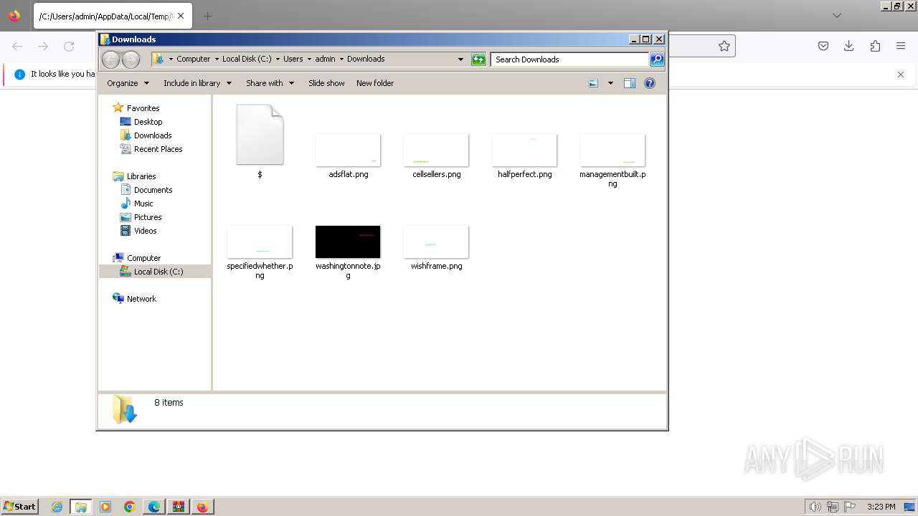Image resolution: width=918 pixels, height=516 pixels.
Task: Select halfperfect.png thumbnail
Action: tap(524, 150)
